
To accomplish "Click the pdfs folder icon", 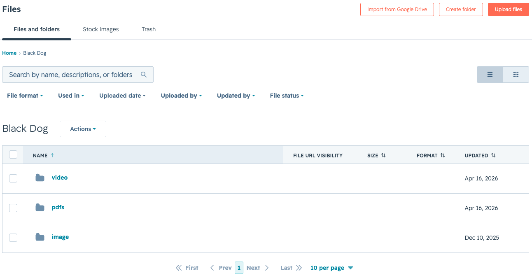I will click(x=40, y=208).
